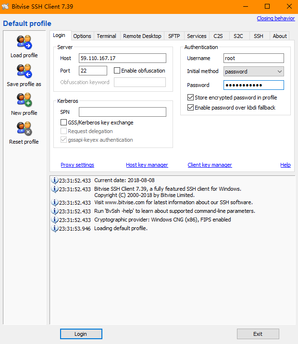Click the Host input field
298x344 pixels.
tap(123, 58)
